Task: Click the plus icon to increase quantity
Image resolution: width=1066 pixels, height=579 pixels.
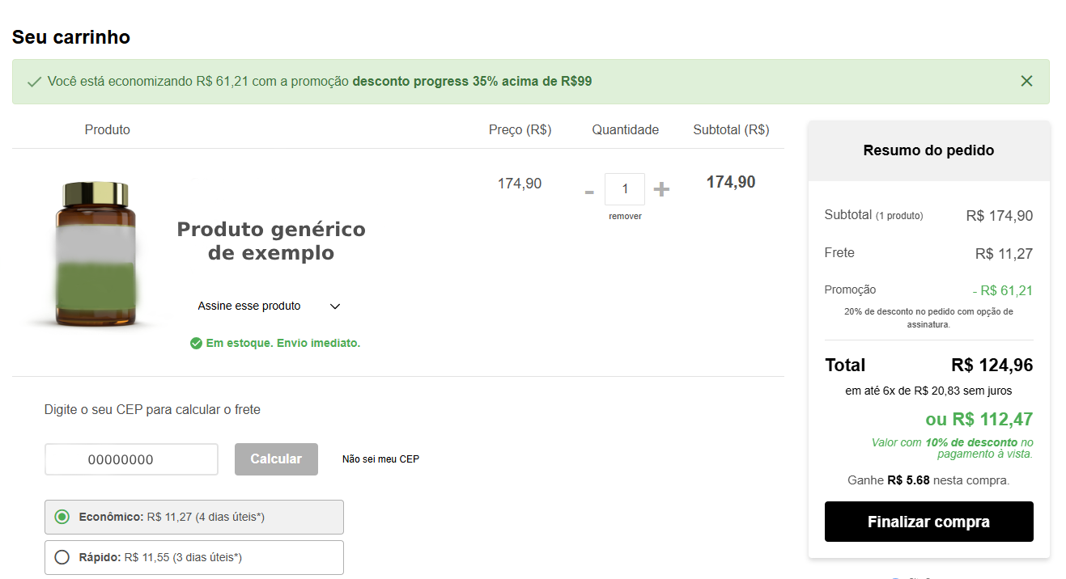Action: coord(661,188)
